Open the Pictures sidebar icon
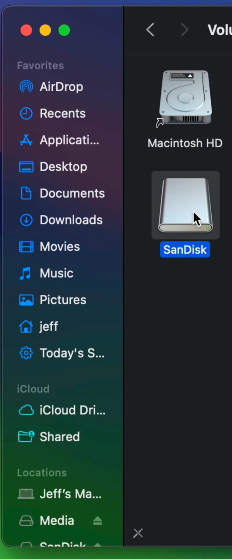Image resolution: width=232 pixels, height=559 pixels. 26,300
